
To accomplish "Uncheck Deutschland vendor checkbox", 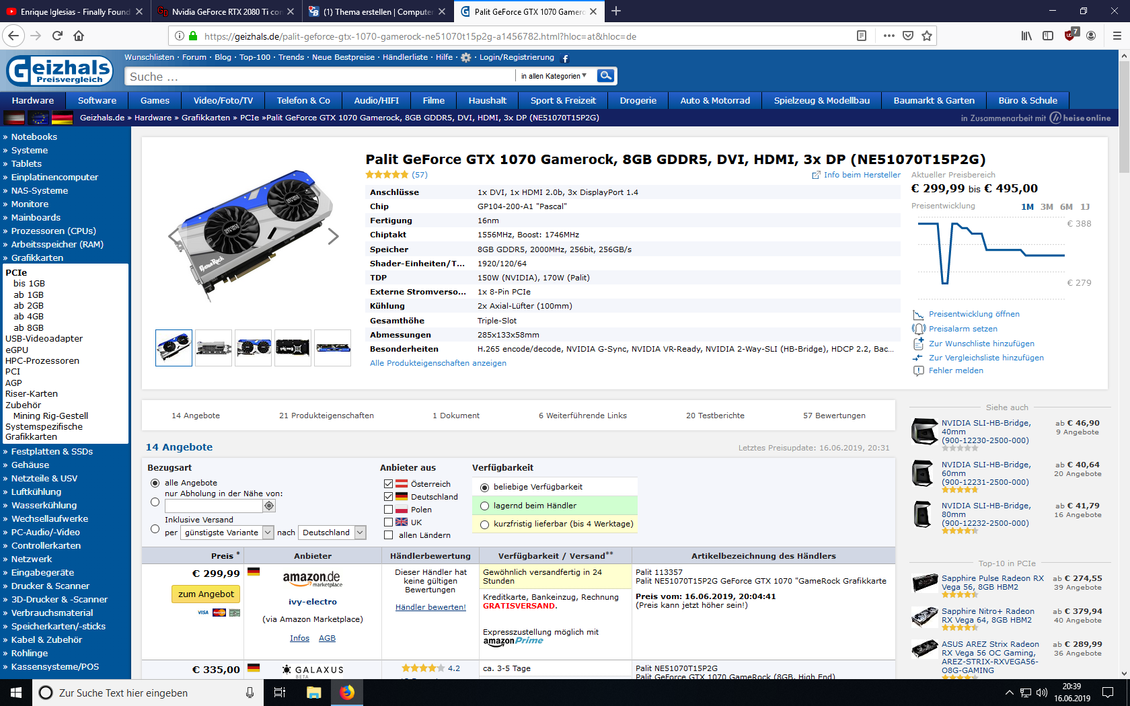I will click(388, 497).
